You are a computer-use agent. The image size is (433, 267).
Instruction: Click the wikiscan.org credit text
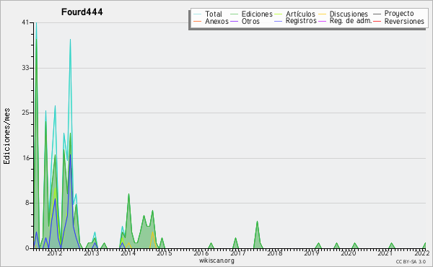click(216, 261)
